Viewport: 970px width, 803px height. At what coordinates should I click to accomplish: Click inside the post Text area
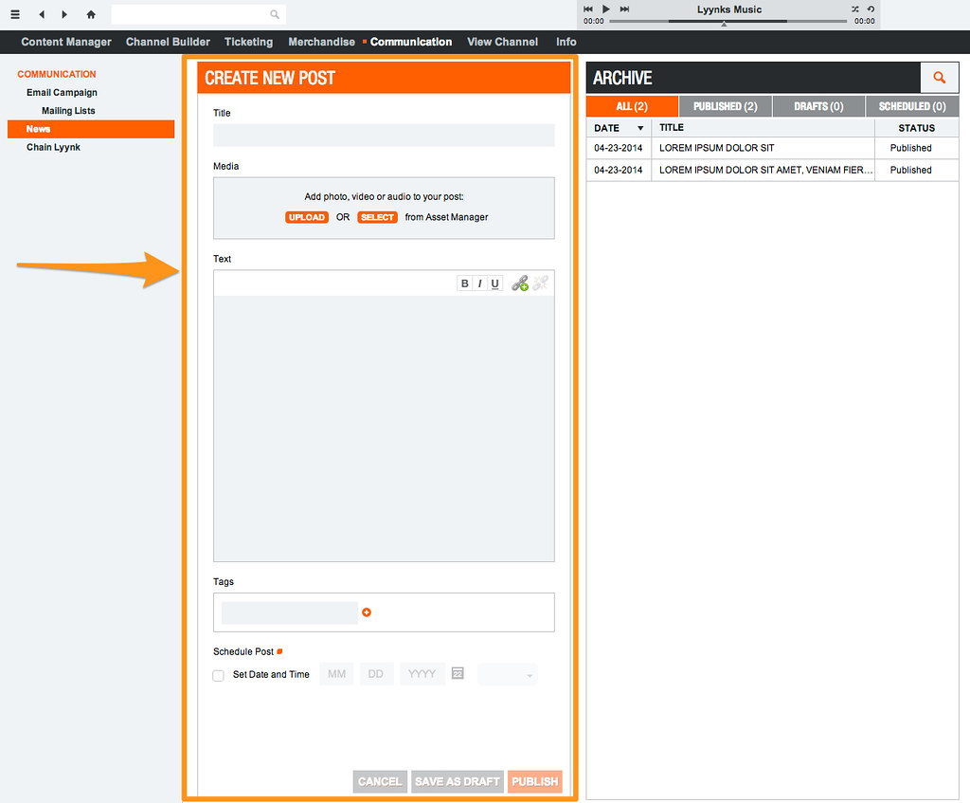pyautogui.click(x=384, y=429)
